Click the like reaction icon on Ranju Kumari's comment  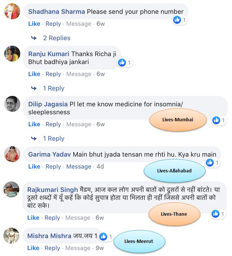coord(122,63)
